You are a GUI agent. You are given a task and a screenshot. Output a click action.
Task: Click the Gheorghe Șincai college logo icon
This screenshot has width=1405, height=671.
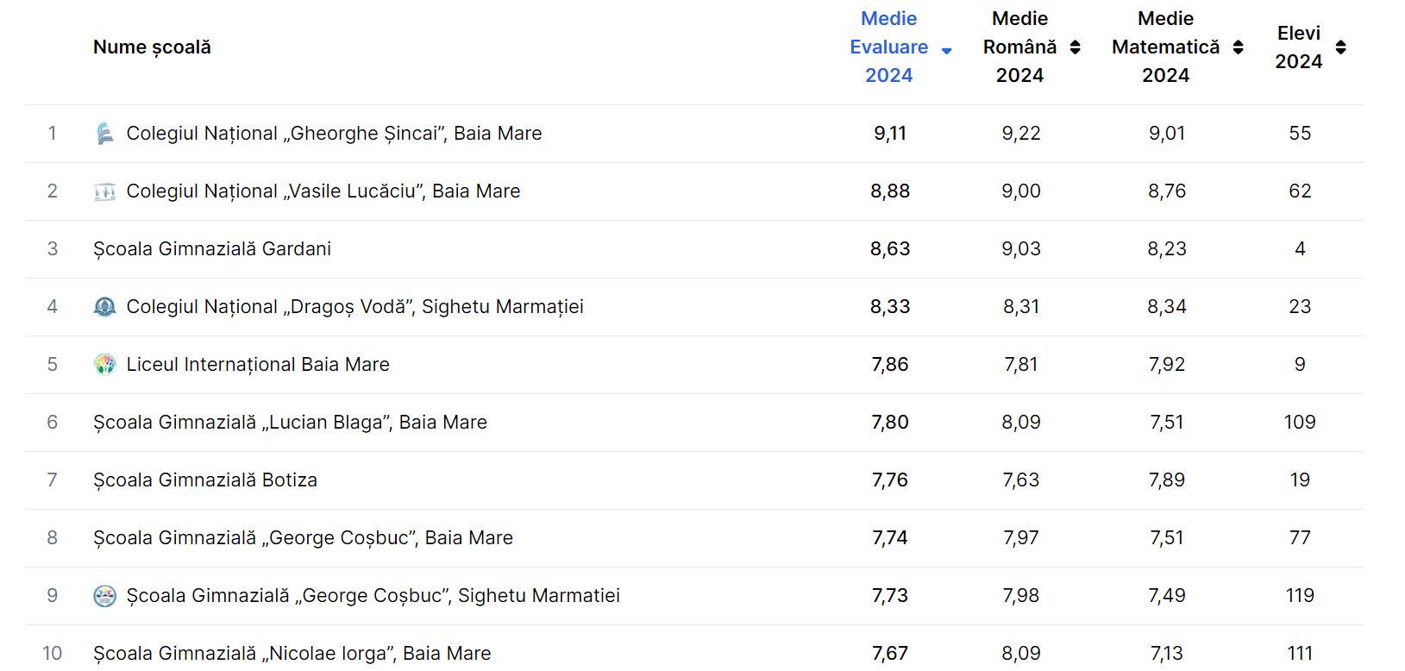[104, 134]
